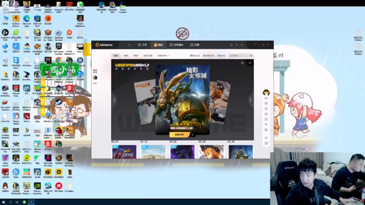Viewport: 365px width, 205px height.
Task: Open Task View on the taskbar
Action: [17, 202]
